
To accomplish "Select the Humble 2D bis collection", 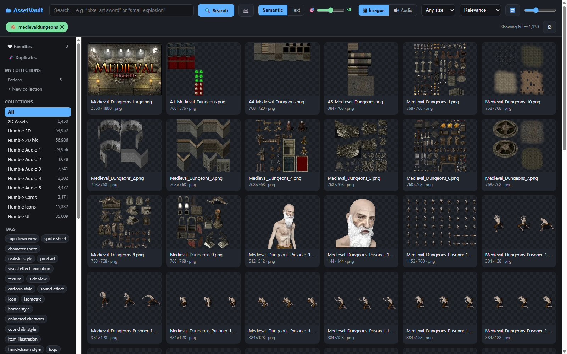I will (38, 140).
